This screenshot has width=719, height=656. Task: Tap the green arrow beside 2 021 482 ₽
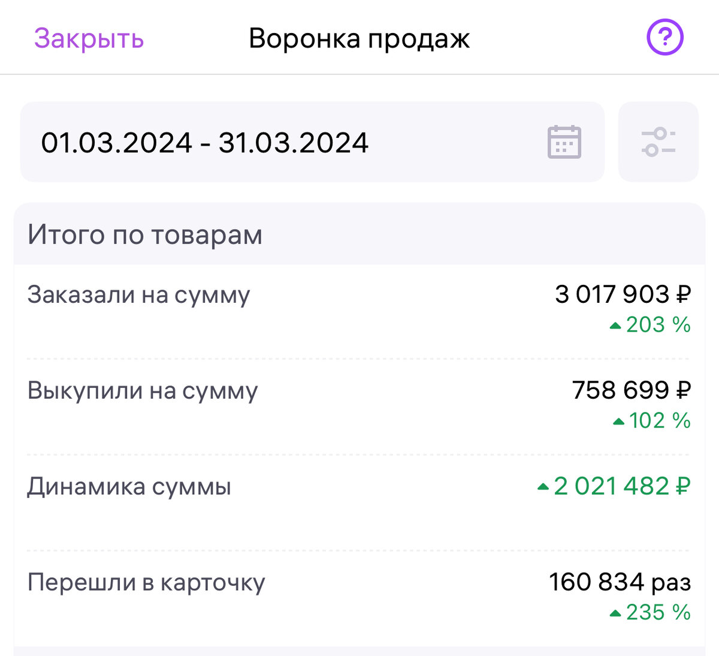(543, 486)
